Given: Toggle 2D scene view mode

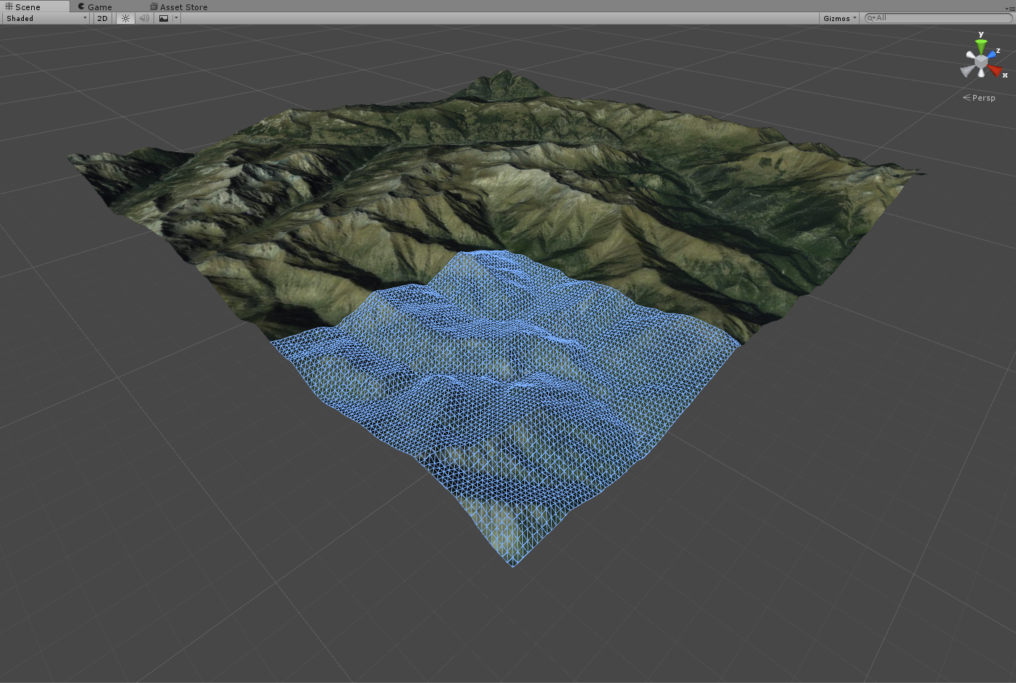Looking at the screenshot, I should (102, 18).
